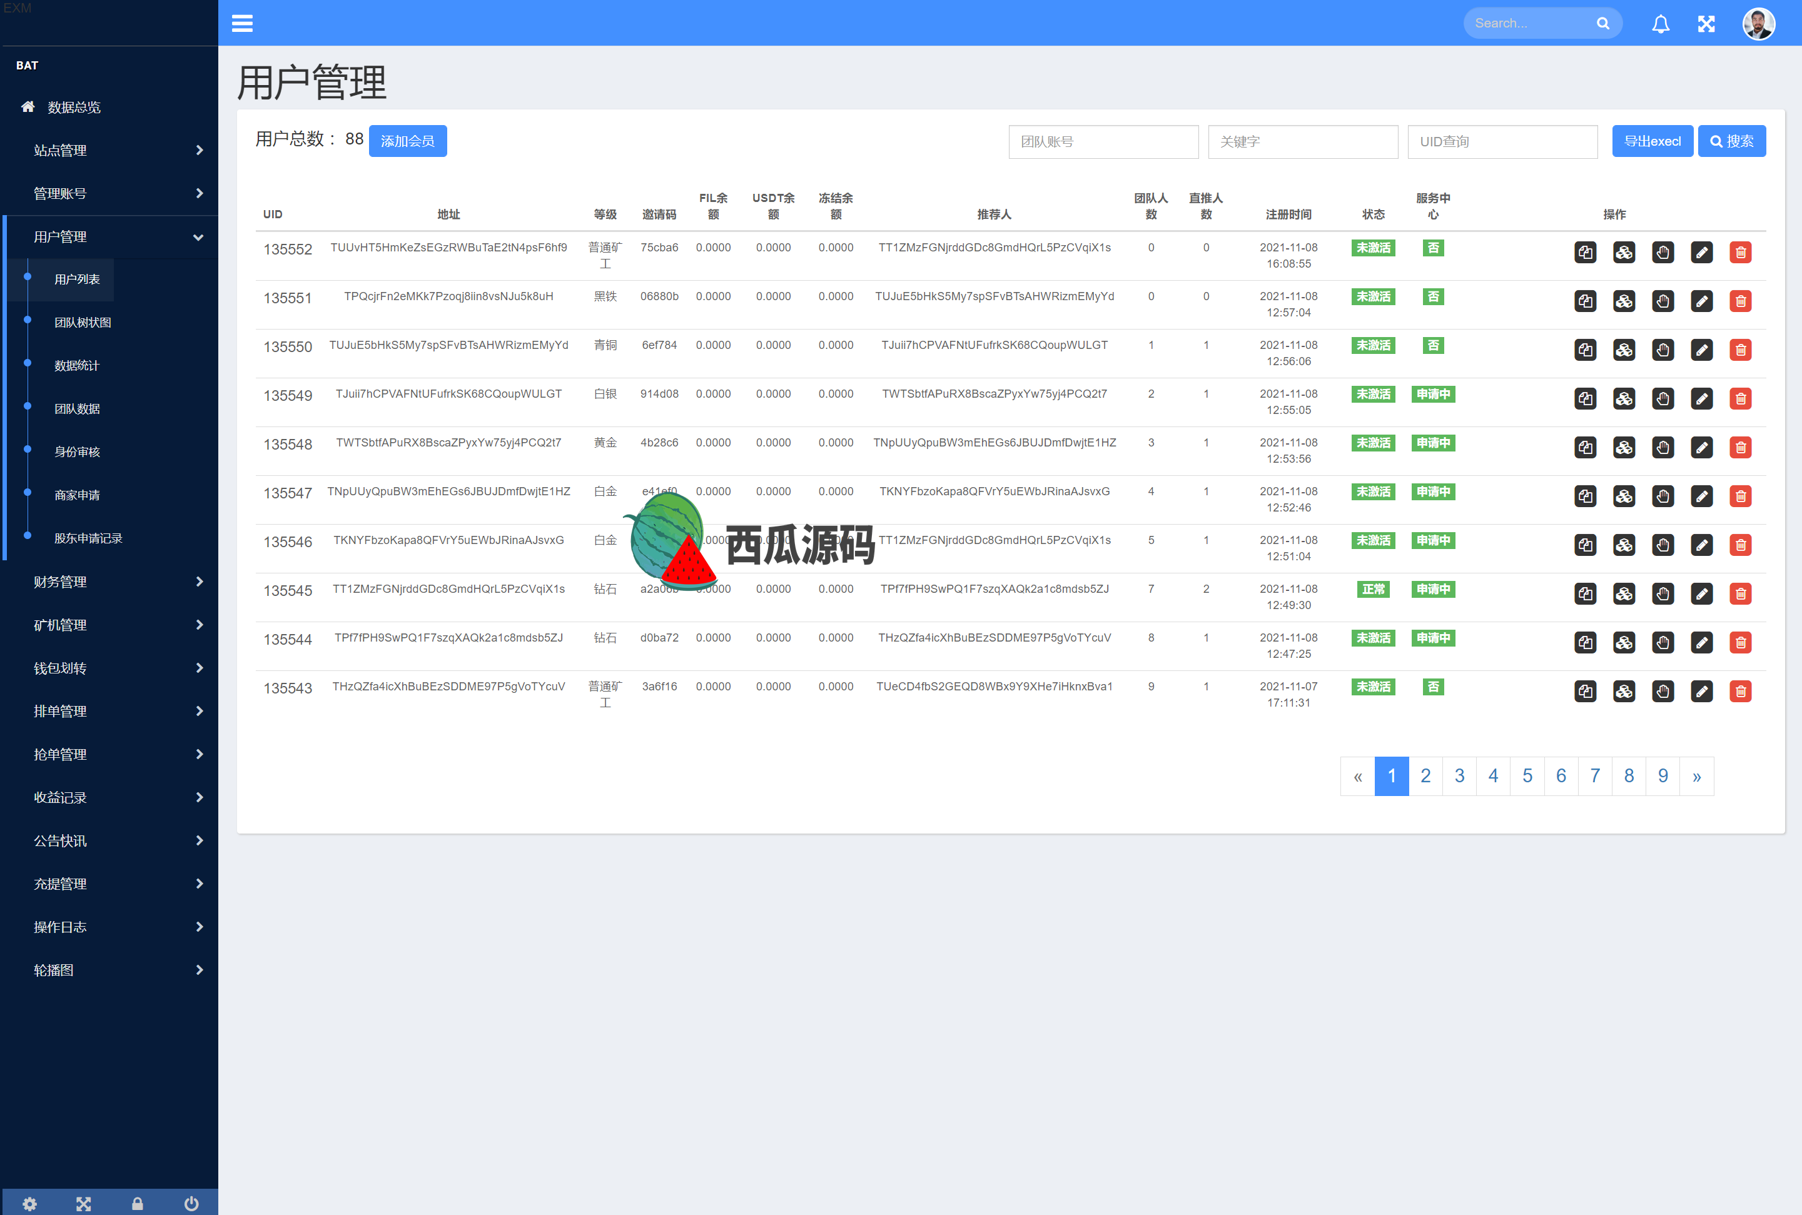Expand the 抢单管理 sidebar menu
Image resolution: width=1802 pixels, height=1215 pixels.
109,755
